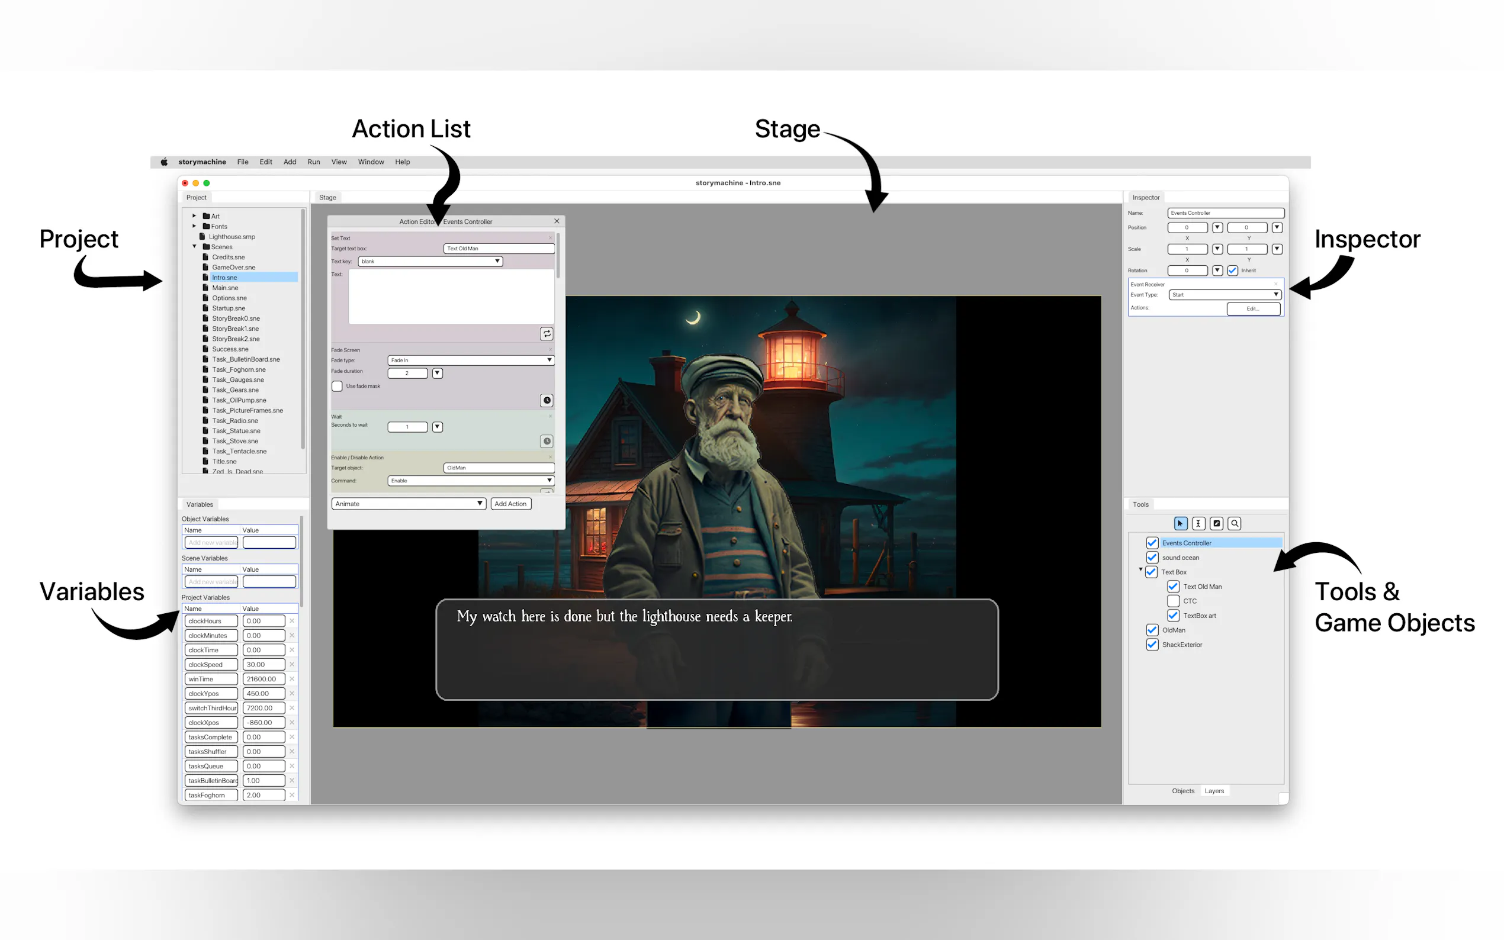Click the clock icon in Fade Screen action
Image resolution: width=1504 pixels, height=940 pixels.
click(x=547, y=400)
